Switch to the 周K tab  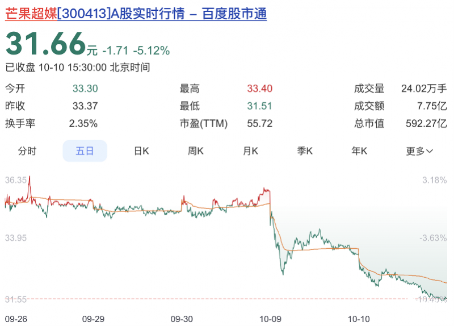pyautogui.click(x=196, y=151)
